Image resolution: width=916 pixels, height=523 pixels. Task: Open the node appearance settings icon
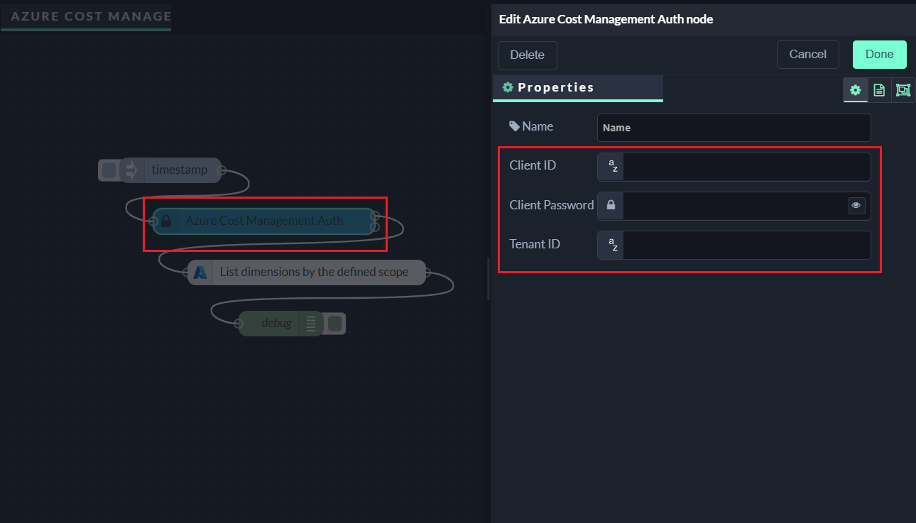pyautogui.click(x=903, y=90)
